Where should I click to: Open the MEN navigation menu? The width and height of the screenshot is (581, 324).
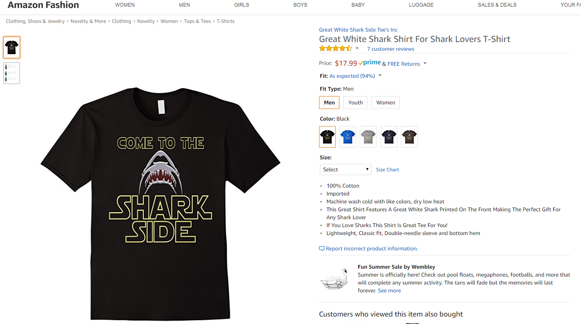(x=184, y=5)
